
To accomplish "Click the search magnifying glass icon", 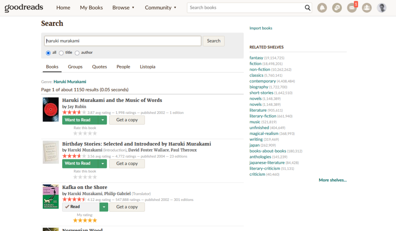I will tap(307, 8).
